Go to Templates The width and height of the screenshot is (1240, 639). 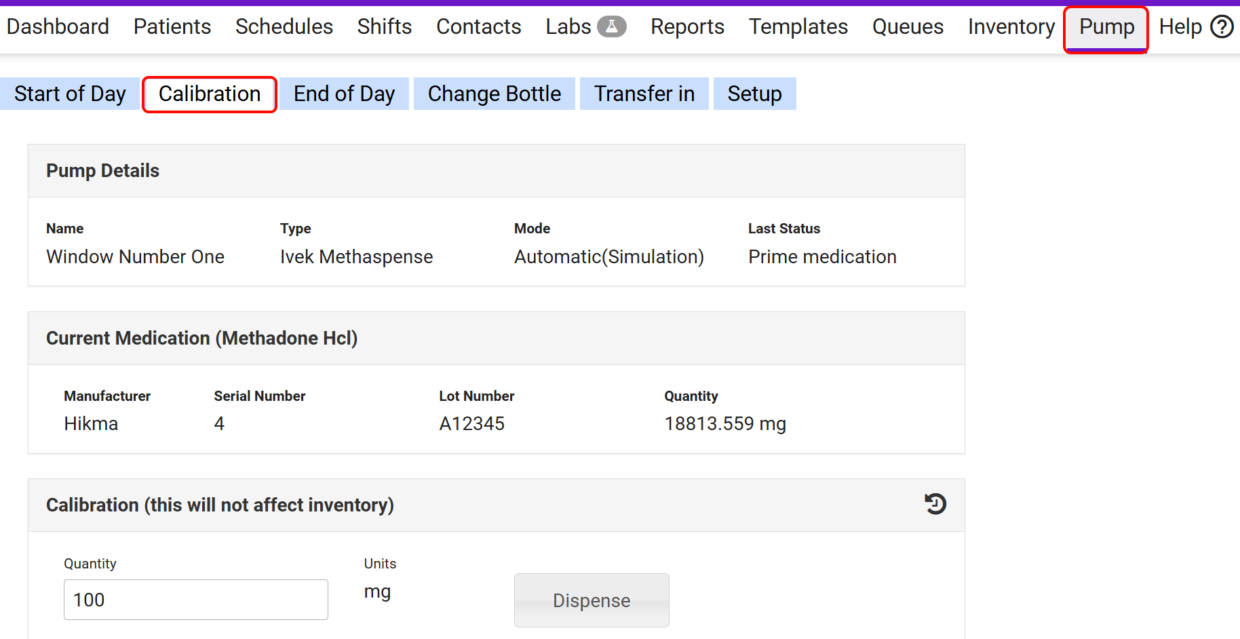[798, 26]
